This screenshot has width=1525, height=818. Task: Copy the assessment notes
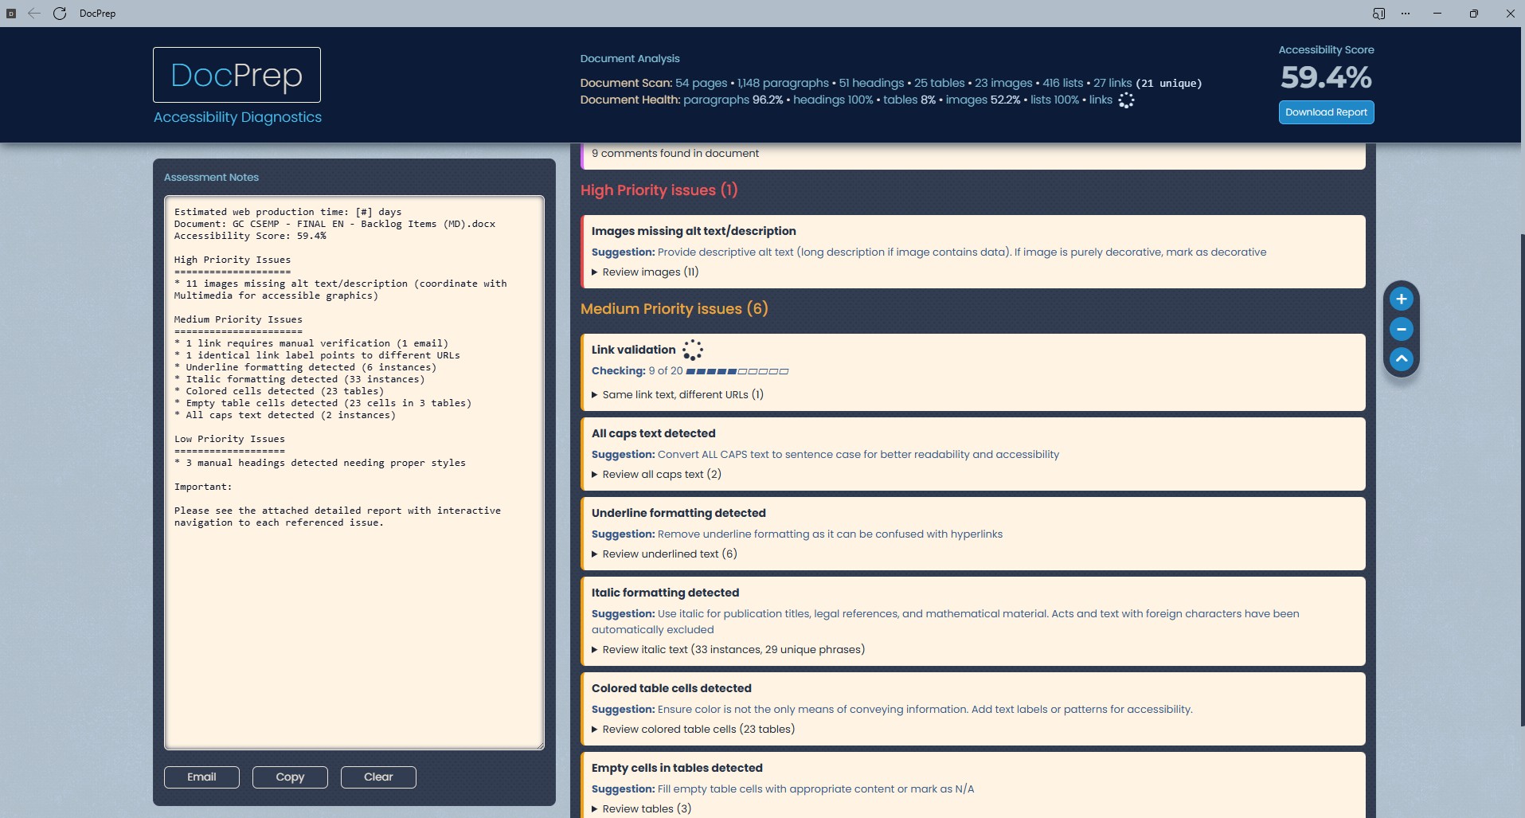pyautogui.click(x=290, y=777)
